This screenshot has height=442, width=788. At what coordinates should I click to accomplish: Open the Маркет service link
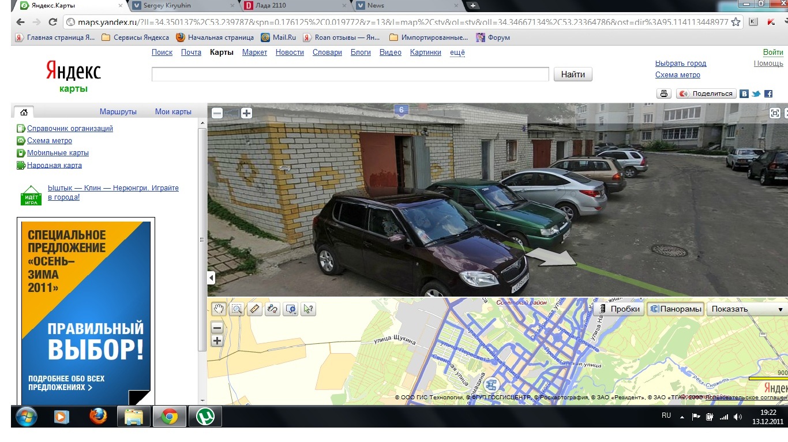[254, 52]
